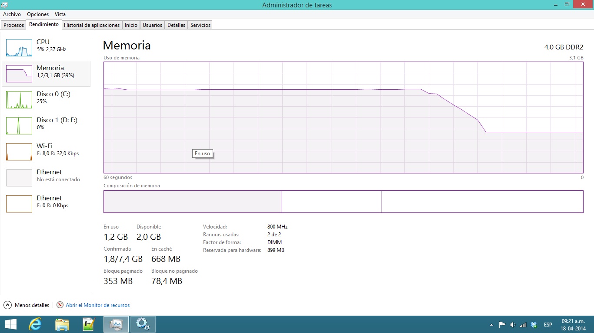Open the Windows Start button
Image resolution: width=594 pixels, height=333 pixels.
click(x=10, y=324)
